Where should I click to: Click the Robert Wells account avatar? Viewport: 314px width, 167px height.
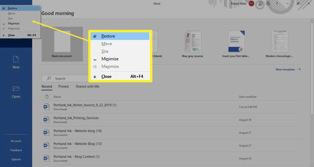tap(251, 4)
